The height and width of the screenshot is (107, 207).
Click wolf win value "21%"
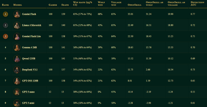point(100,81)
